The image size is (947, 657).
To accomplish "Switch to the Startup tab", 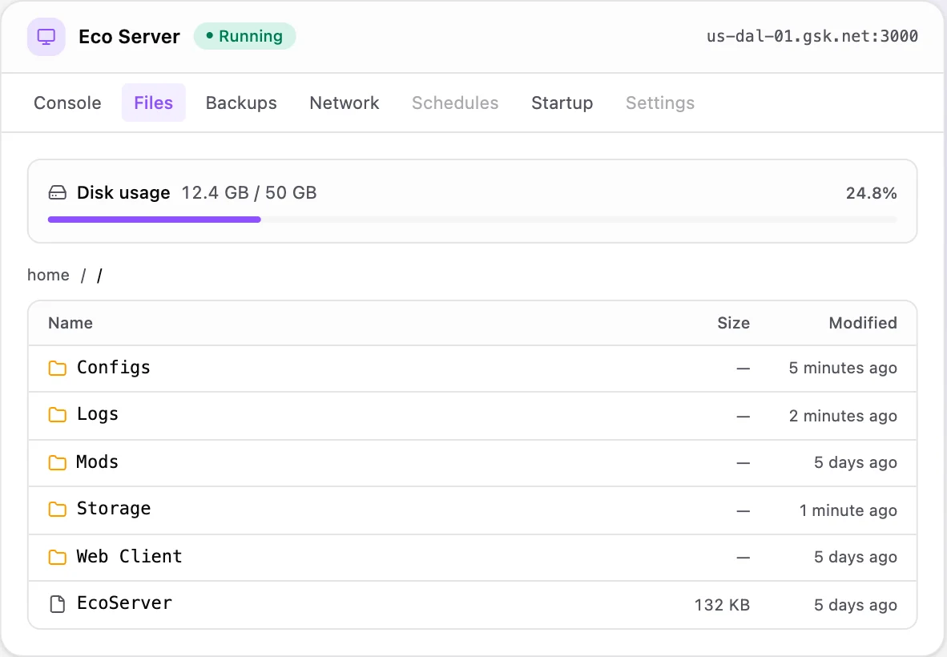I will [562, 103].
